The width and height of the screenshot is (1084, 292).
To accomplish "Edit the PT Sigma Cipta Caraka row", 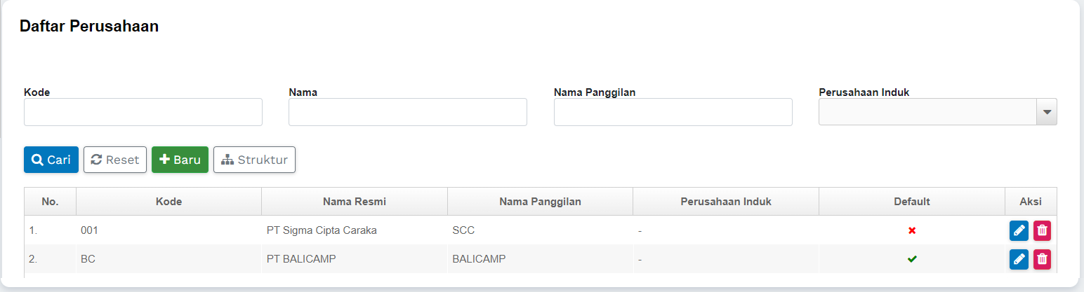I will [1019, 230].
